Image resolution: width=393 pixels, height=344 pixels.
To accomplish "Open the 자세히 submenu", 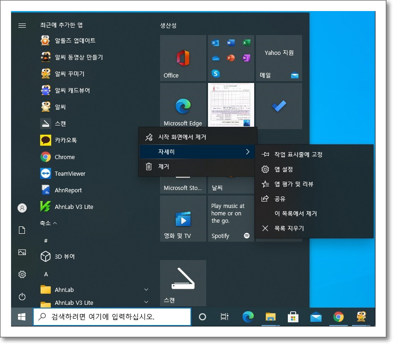I will tap(198, 152).
